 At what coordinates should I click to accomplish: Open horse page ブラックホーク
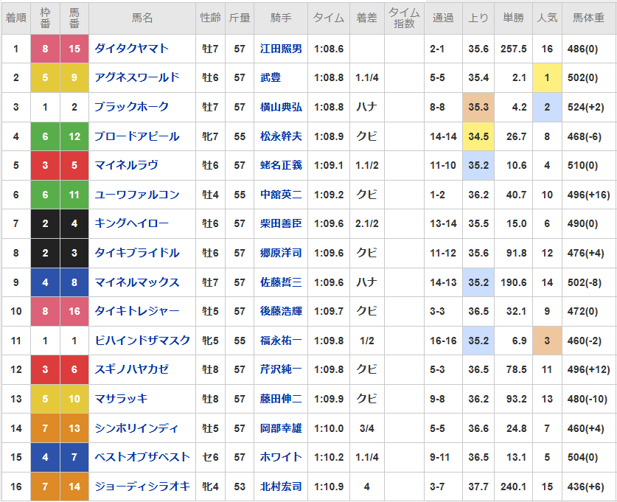(x=131, y=107)
